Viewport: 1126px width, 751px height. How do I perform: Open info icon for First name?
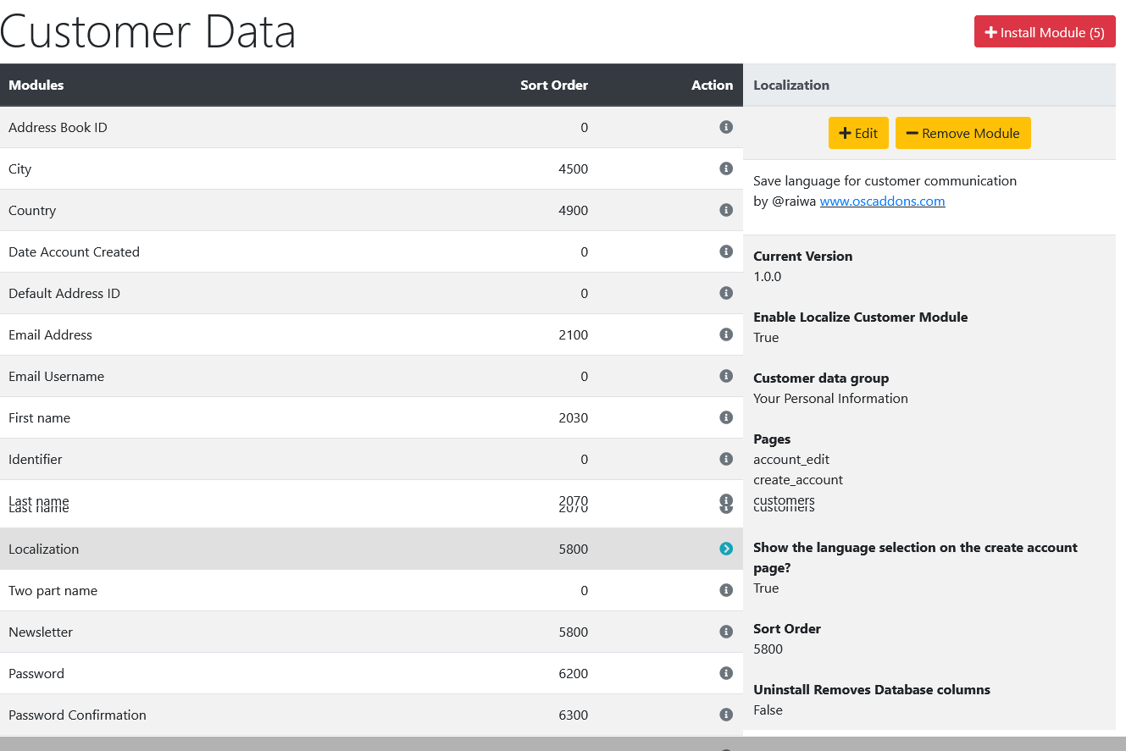point(726,417)
